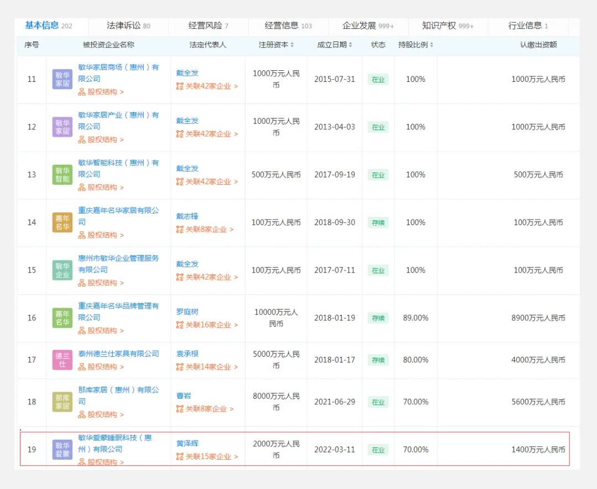Click 敏华企业 company logo in row 15

pos(62,270)
